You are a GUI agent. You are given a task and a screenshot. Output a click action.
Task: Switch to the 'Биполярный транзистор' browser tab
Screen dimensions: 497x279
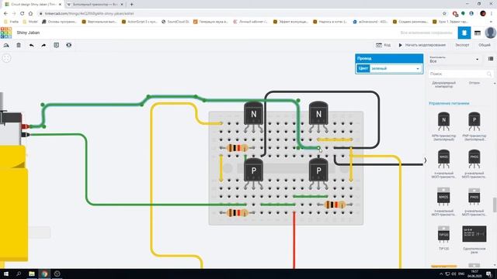95,5
